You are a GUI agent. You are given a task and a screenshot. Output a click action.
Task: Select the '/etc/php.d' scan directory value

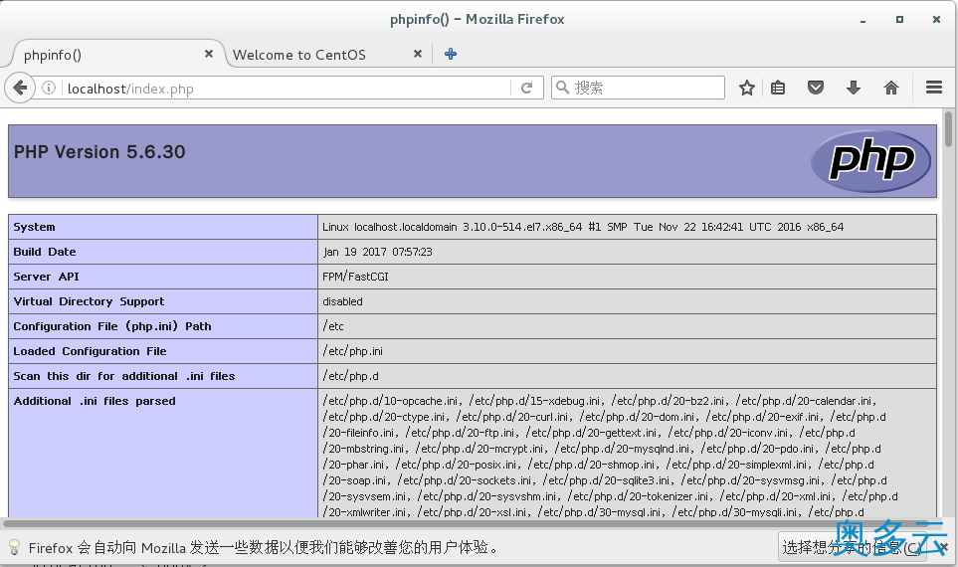(x=351, y=376)
